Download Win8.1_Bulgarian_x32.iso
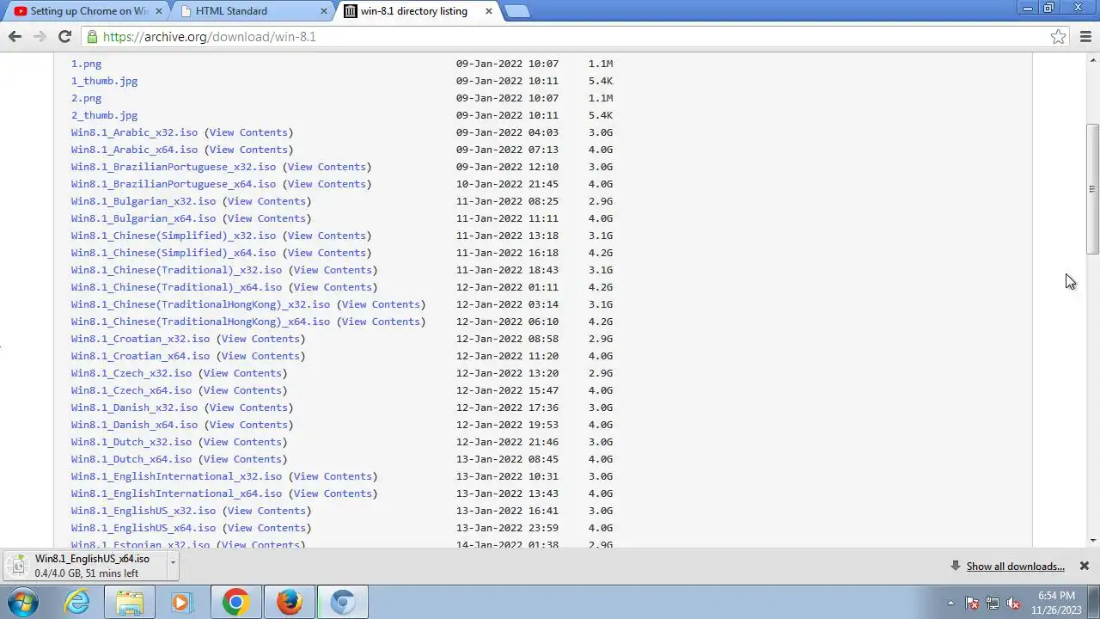 coord(144,201)
